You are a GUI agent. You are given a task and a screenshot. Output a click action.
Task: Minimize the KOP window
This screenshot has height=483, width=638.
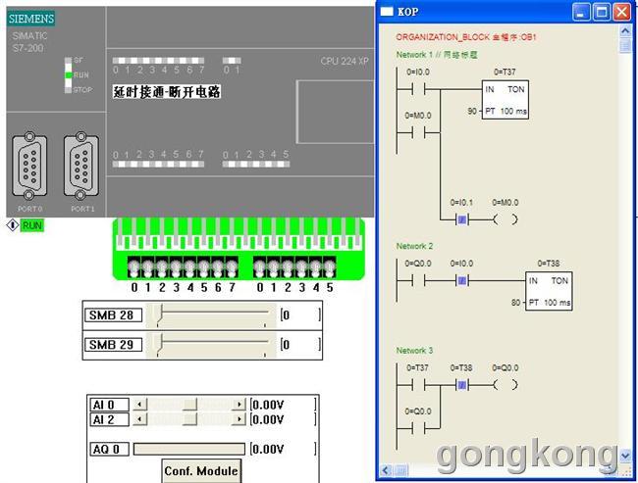[580, 12]
